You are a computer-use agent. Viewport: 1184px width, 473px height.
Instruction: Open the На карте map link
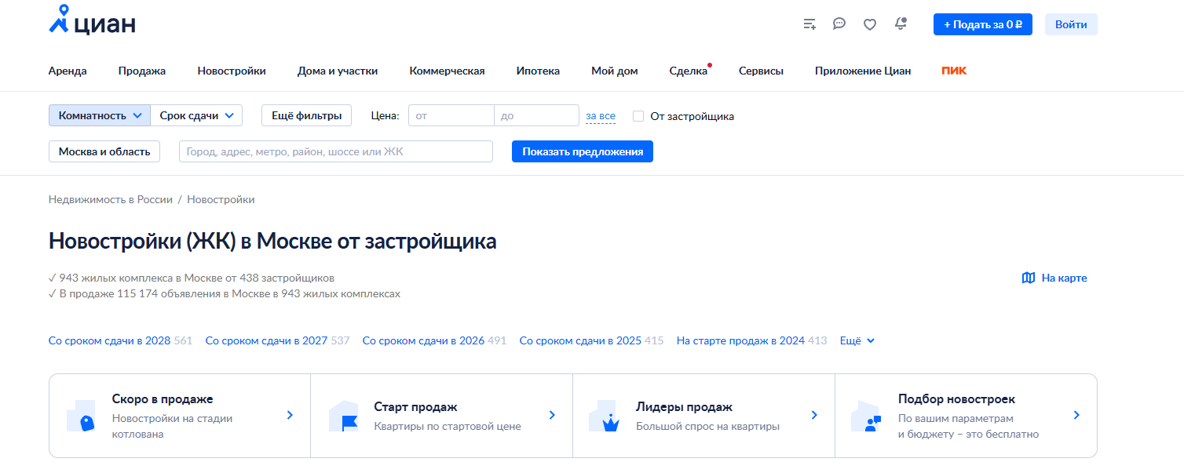1054,278
